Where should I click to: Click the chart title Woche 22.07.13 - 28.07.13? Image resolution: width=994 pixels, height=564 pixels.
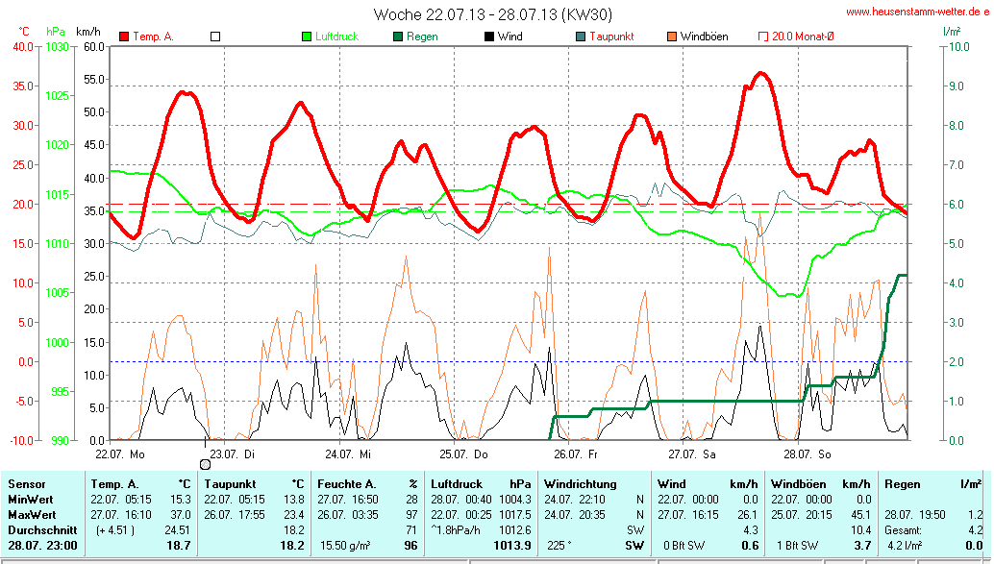pos(492,13)
